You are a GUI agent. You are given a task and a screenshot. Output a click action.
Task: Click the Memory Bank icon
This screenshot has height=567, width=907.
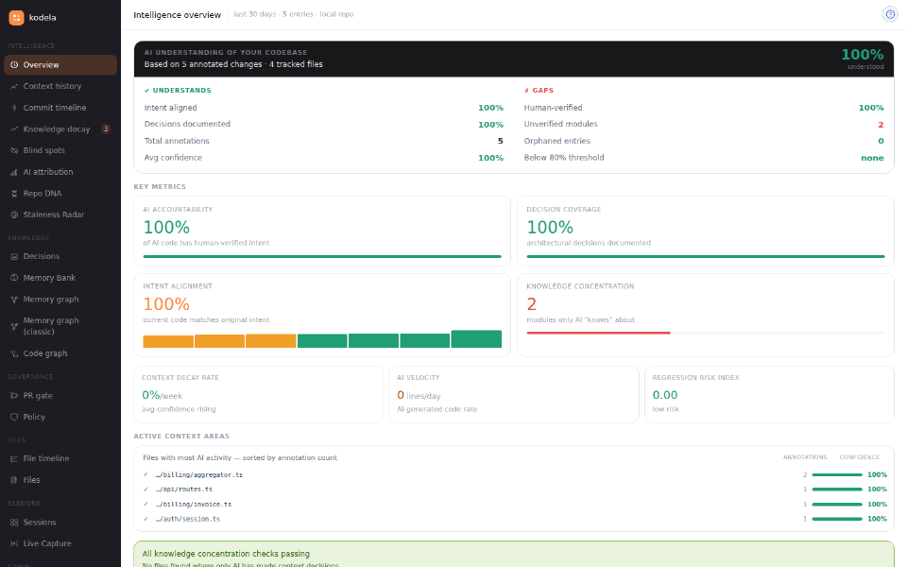tap(14, 278)
